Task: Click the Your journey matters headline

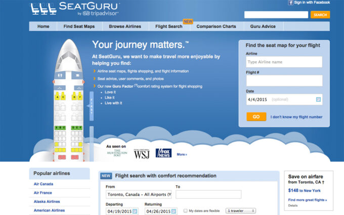Action: 140,45
